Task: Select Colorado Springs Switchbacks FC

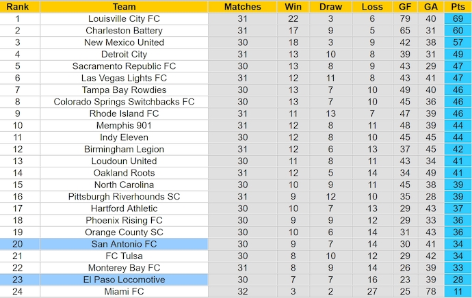Action: click(x=124, y=102)
